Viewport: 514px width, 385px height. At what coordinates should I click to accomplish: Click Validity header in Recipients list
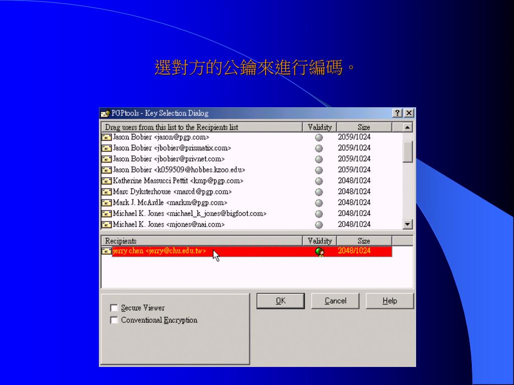(x=320, y=241)
